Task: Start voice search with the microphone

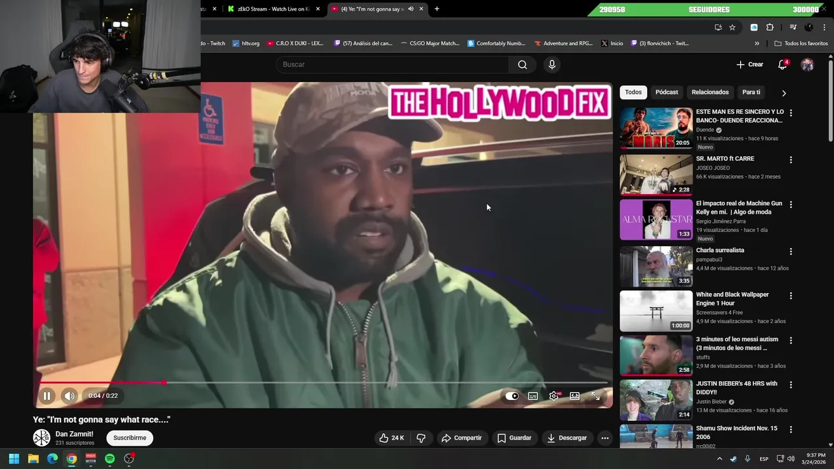Action: click(x=552, y=64)
